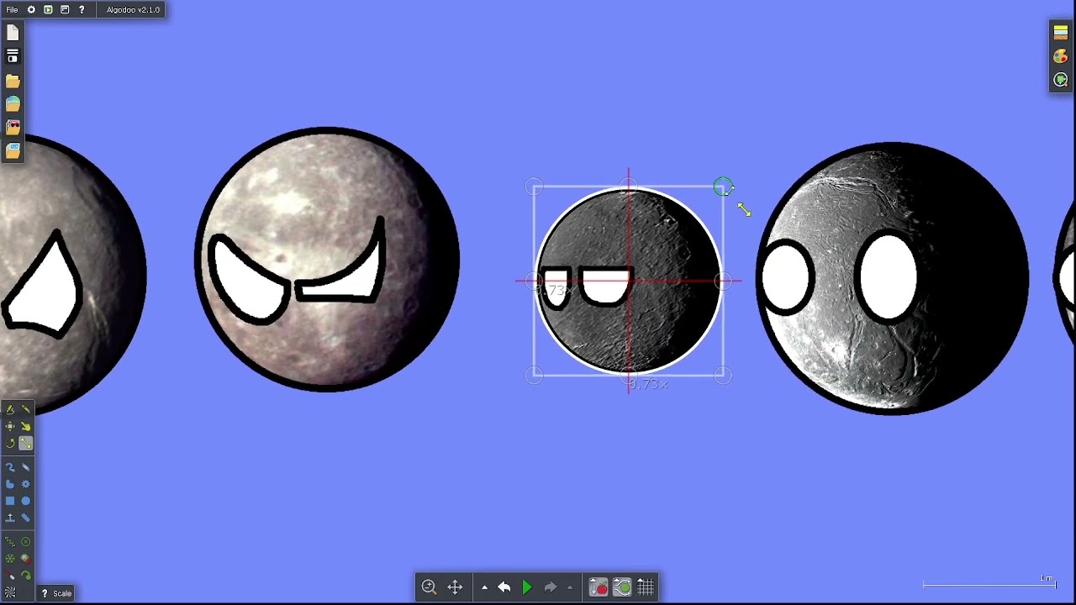Select the Rotate tool
1076x605 pixels.
10,443
